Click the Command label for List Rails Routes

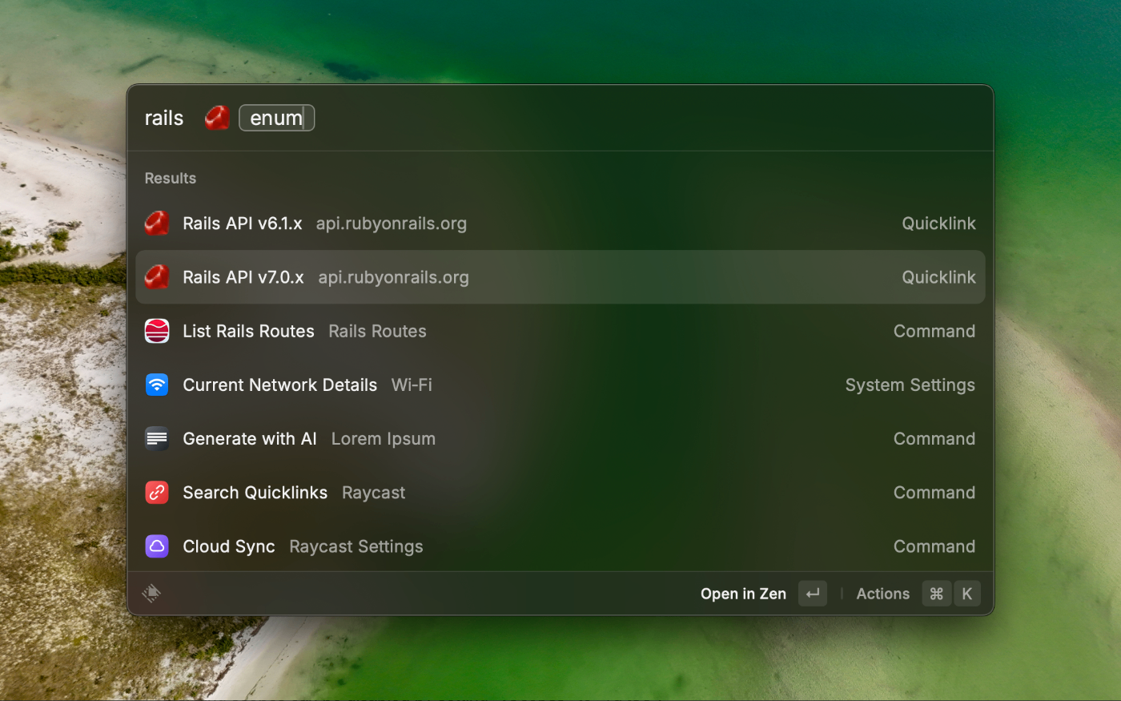934,331
